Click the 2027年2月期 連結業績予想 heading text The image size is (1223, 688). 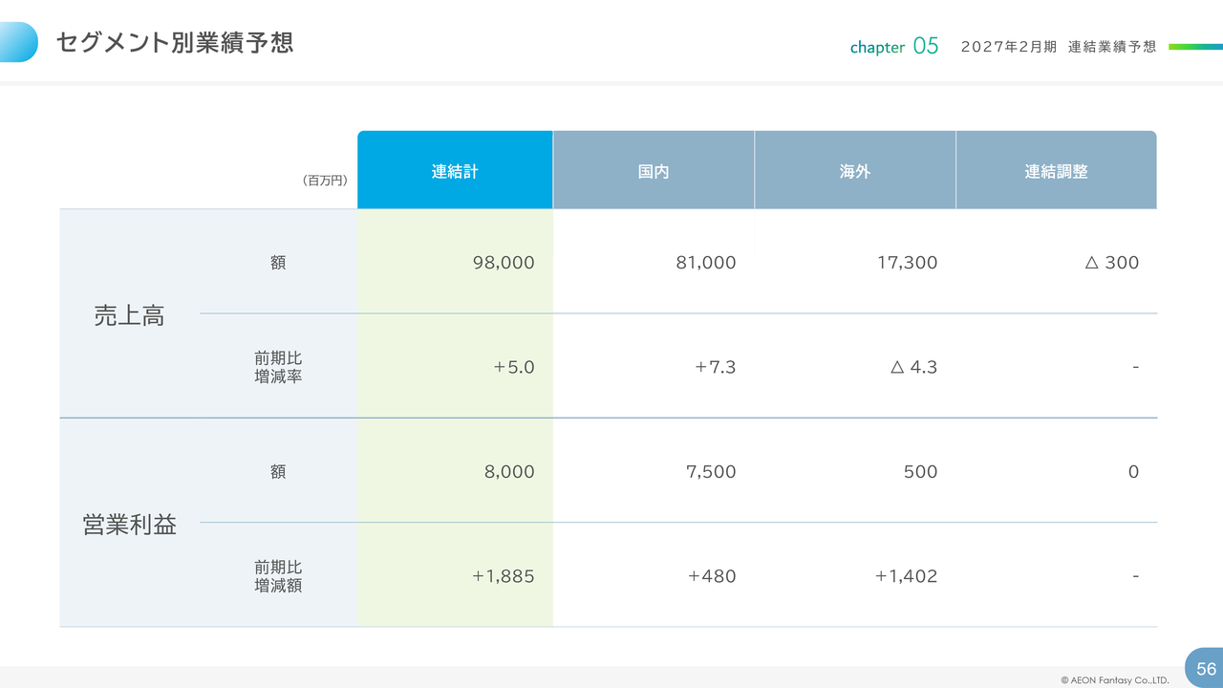pos(1058,47)
